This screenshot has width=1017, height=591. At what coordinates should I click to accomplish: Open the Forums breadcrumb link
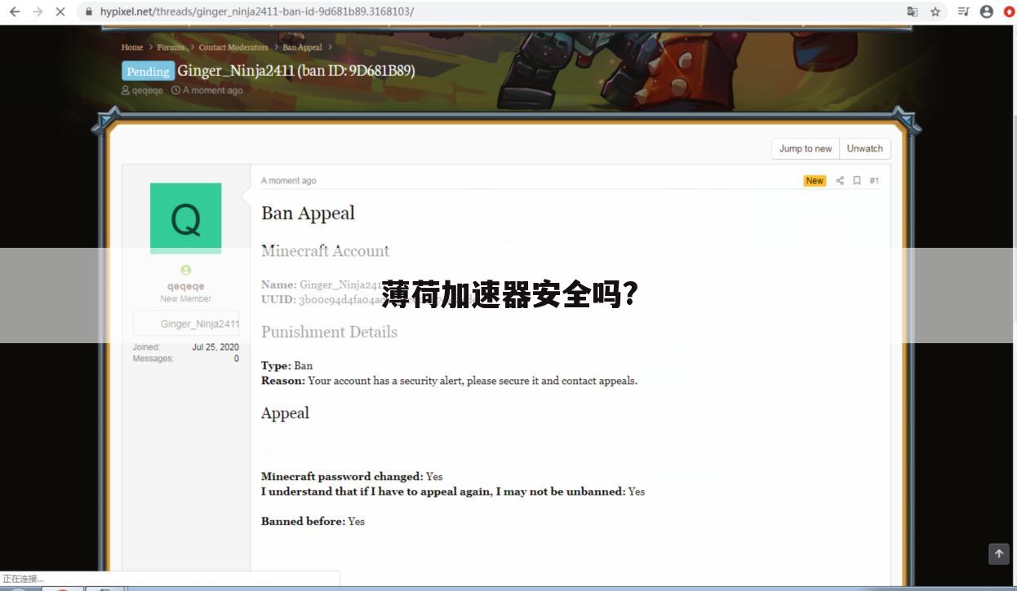[171, 47]
